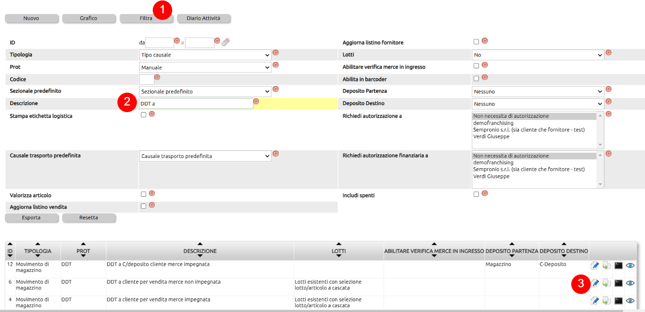Click the plus icon beside Deposito Partenza dropdown
Screen dimensions: 645x312
coord(608,89)
